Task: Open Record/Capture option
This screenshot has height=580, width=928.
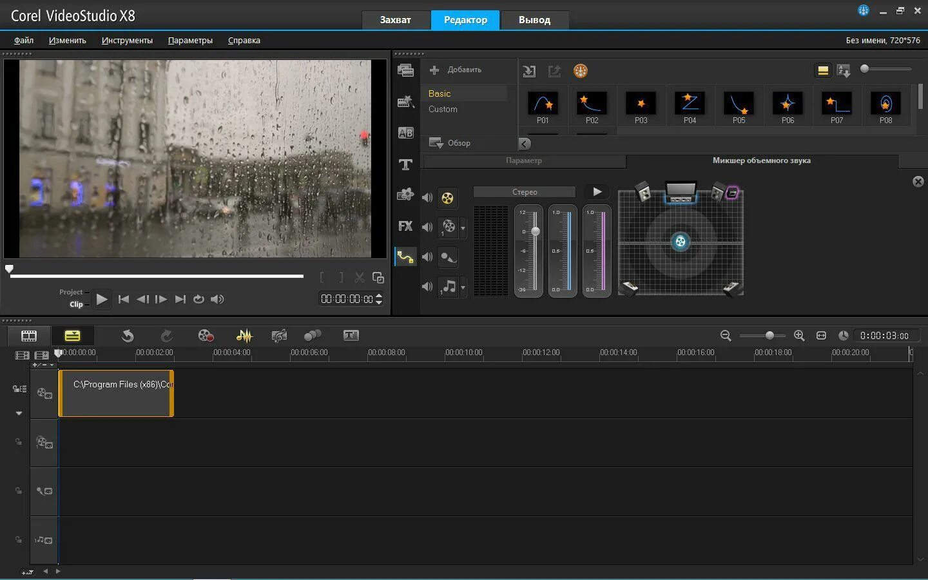Action: (206, 336)
